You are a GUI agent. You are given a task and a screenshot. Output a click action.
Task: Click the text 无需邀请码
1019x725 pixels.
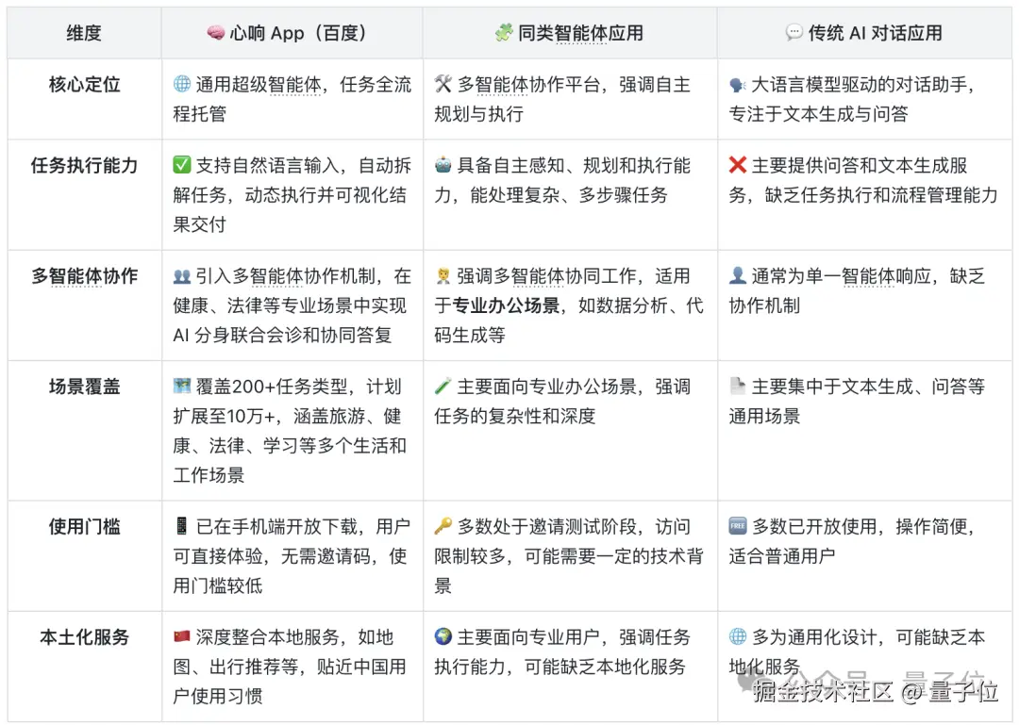[x=326, y=556]
